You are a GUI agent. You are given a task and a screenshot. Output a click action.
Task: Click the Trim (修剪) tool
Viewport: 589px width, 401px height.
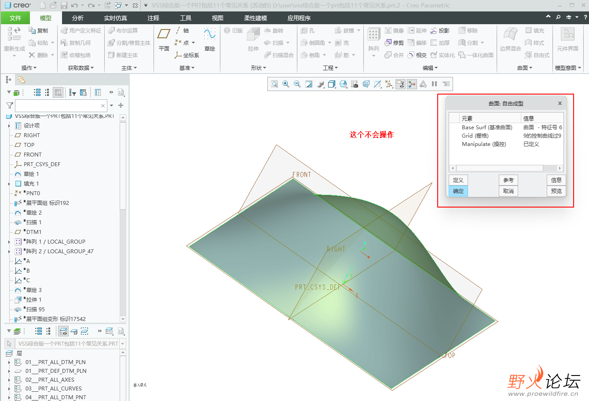394,43
